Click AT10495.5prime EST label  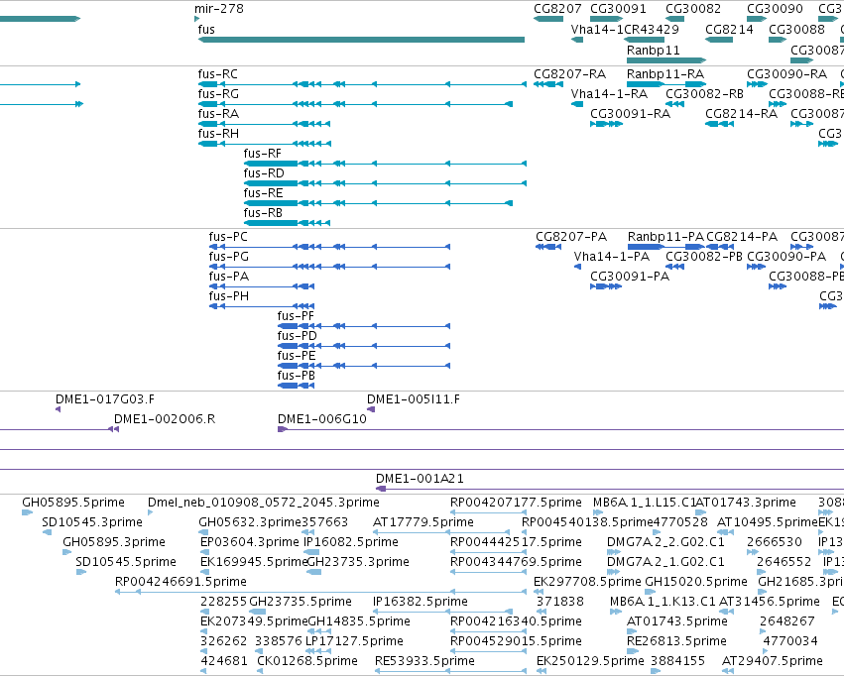click(768, 522)
